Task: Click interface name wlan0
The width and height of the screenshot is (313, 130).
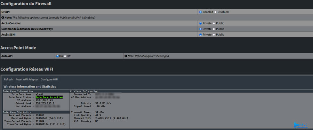Action: click(39, 94)
